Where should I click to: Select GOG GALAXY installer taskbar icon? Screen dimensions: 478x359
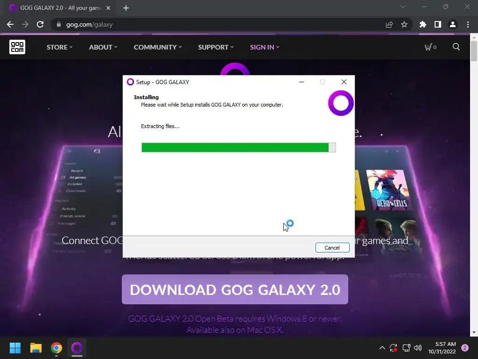tap(77, 348)
